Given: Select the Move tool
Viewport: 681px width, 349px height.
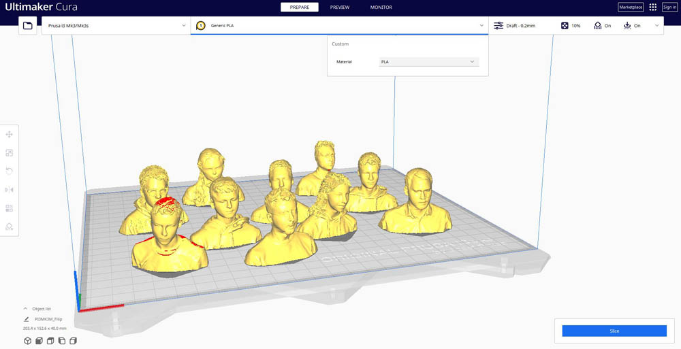Looking at the screenshot, I should coord(9,135).
